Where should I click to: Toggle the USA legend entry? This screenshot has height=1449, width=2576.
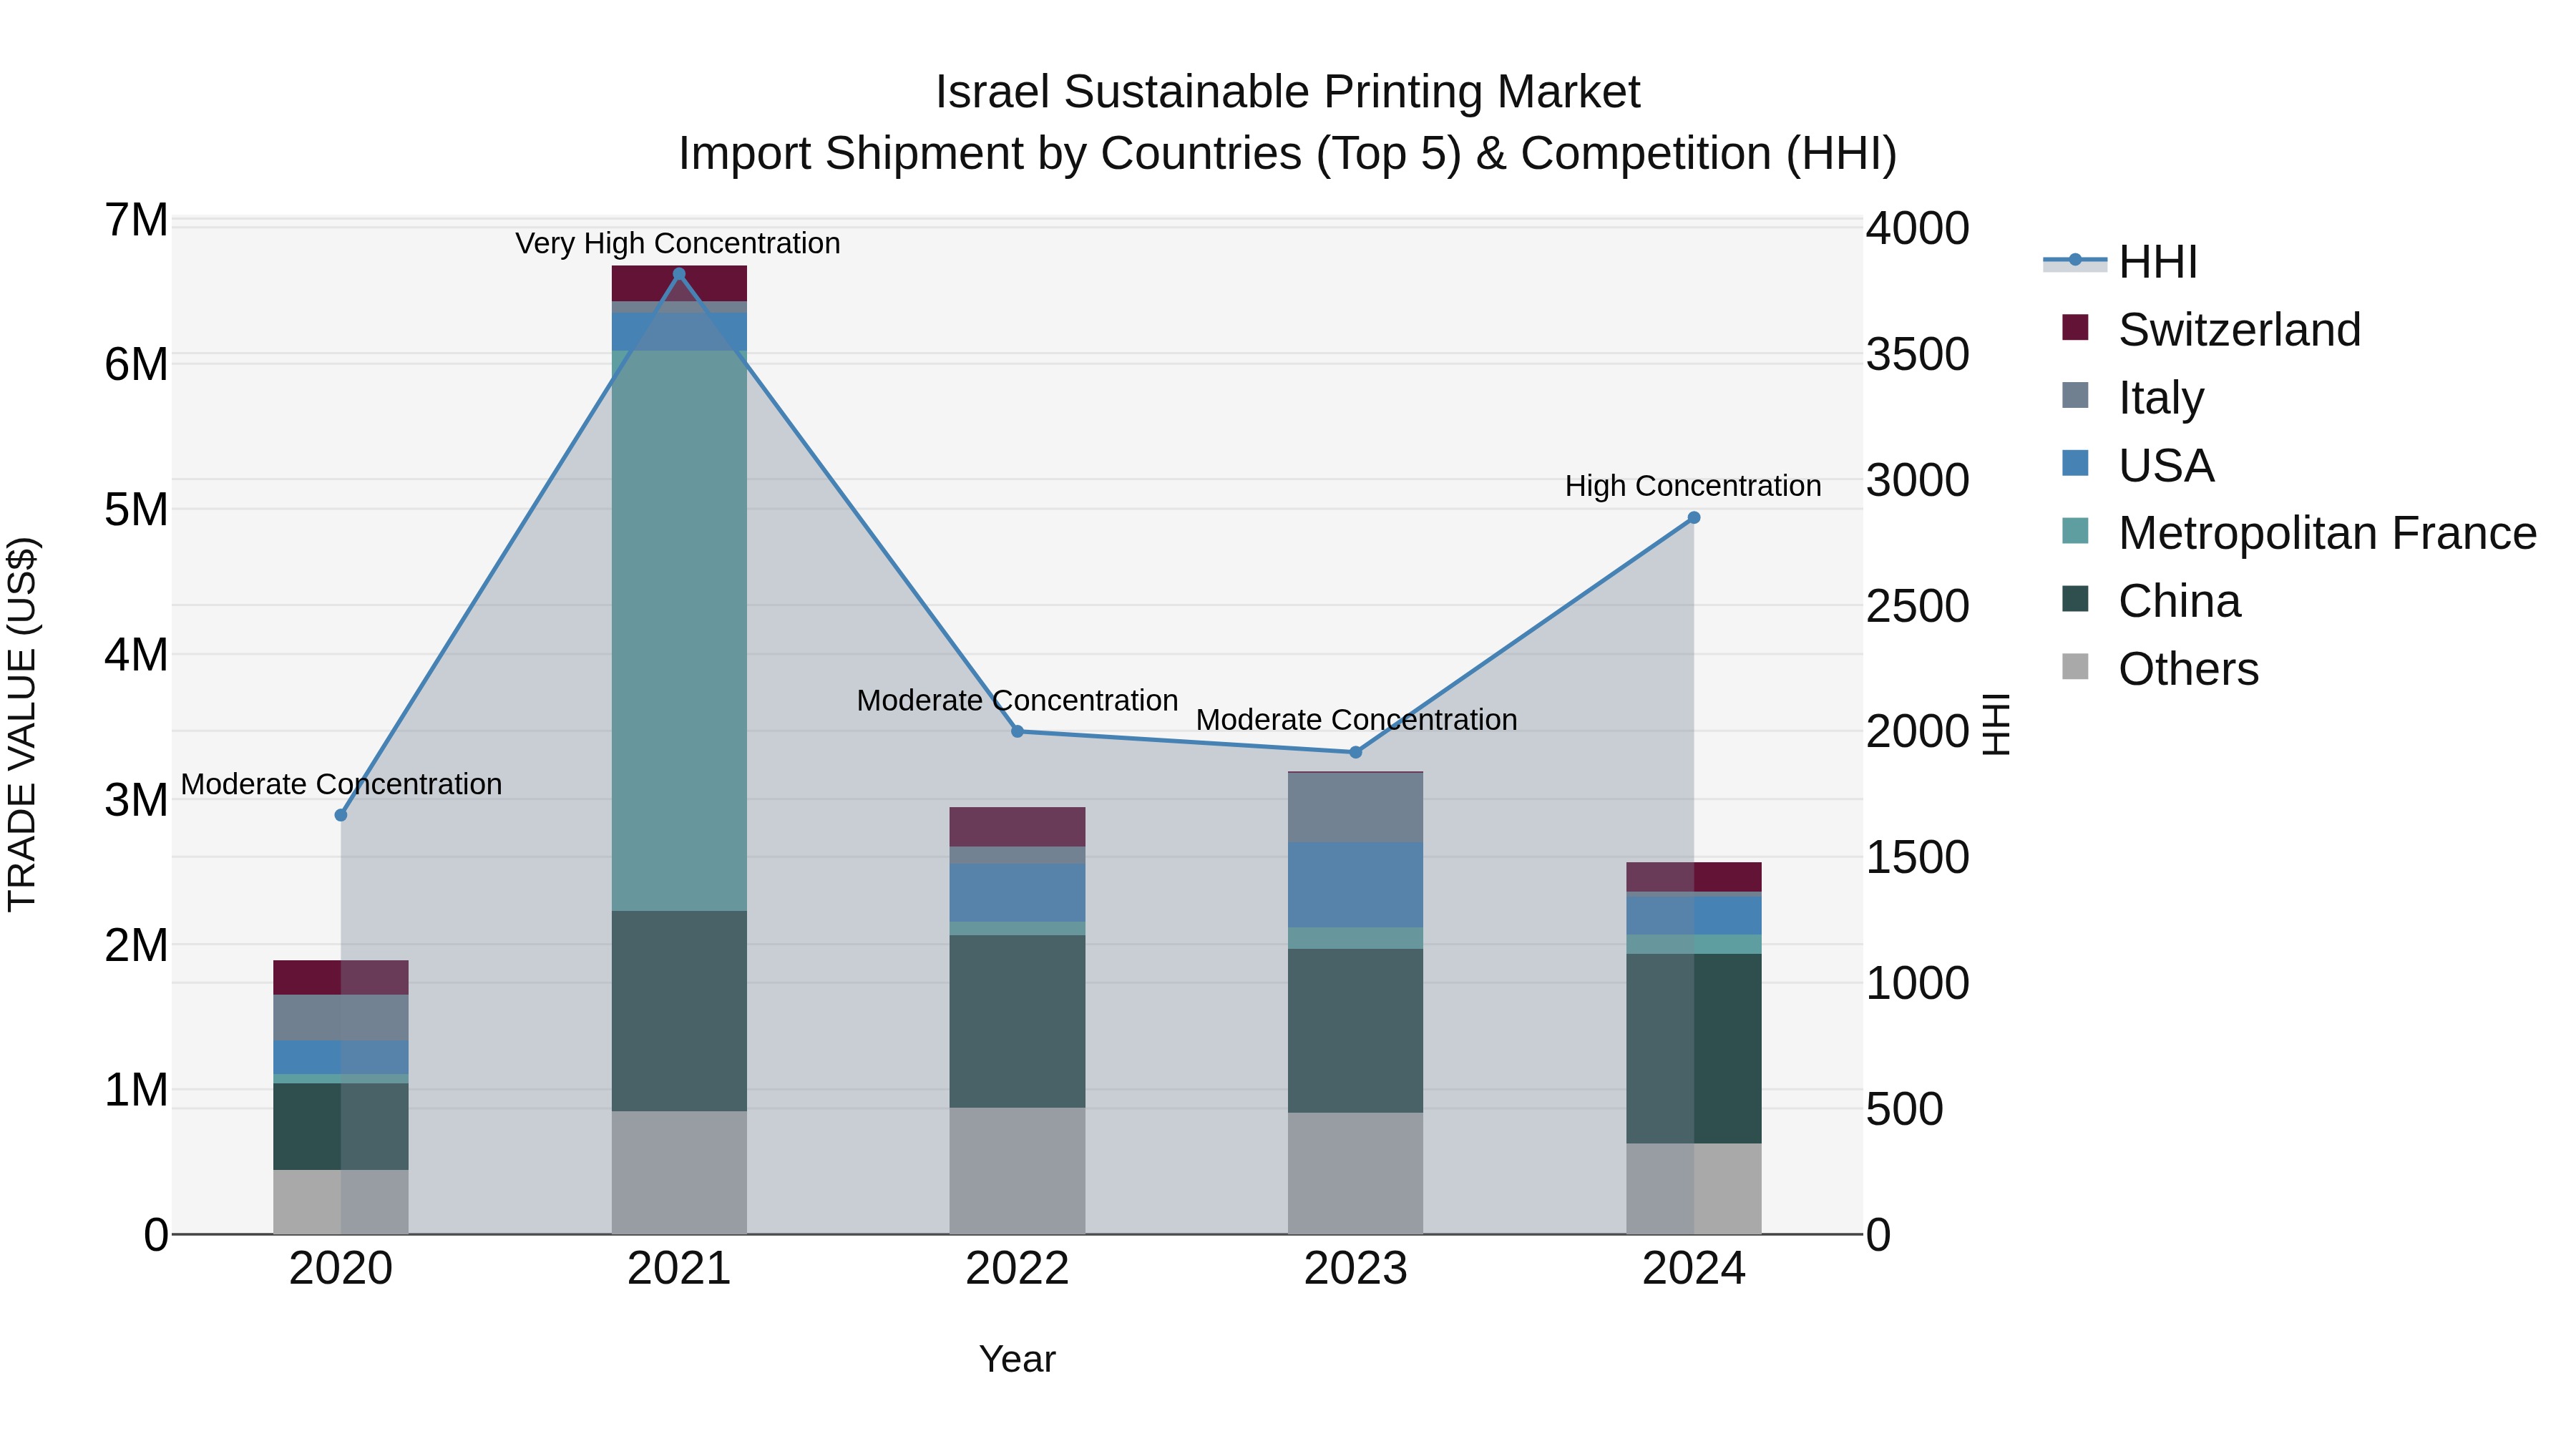point(2138,465)
